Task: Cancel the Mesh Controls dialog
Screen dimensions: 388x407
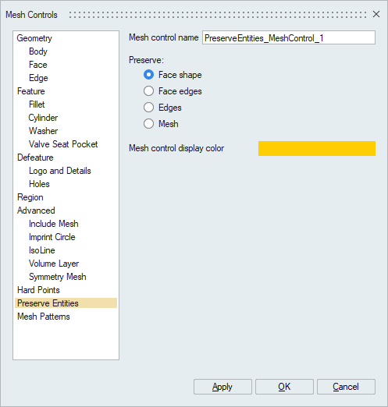Action: tap(346, 387)
